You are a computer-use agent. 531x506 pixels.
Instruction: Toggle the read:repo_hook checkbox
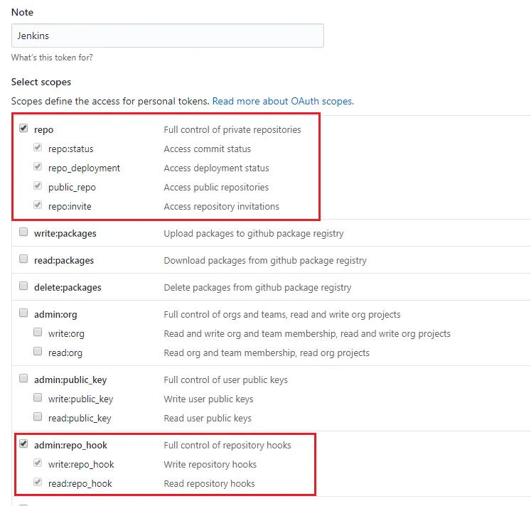[38, 483]
